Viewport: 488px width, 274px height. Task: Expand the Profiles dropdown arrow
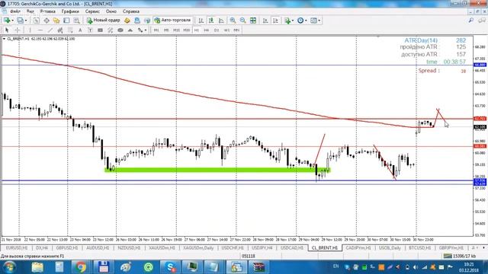point(26,21)
